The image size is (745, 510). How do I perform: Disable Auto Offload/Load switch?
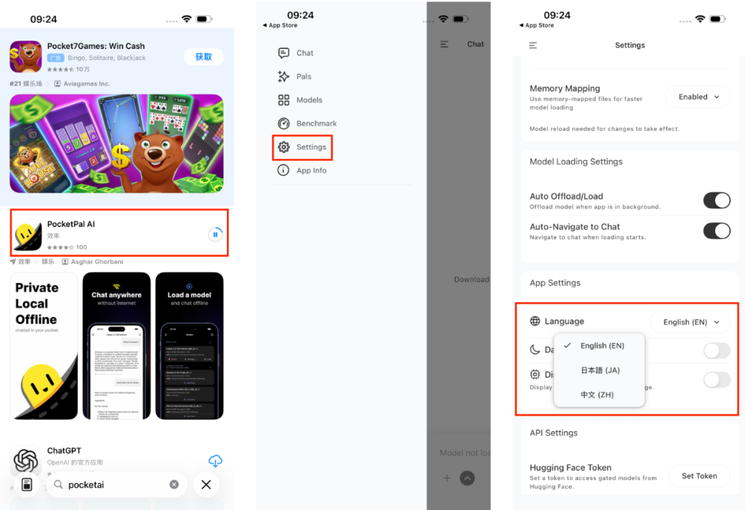[716, 200]
